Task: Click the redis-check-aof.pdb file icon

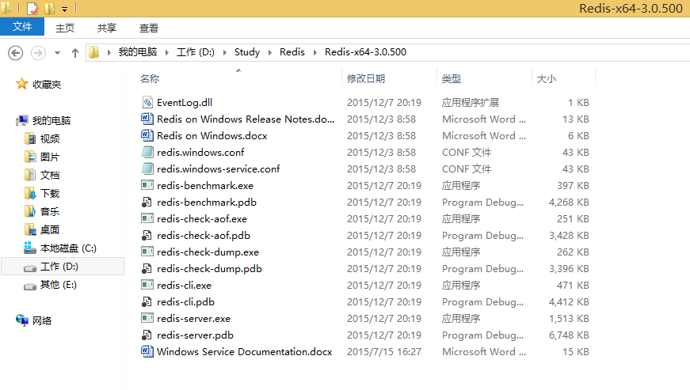Action: pyautogui.click(x=147, y=236)
